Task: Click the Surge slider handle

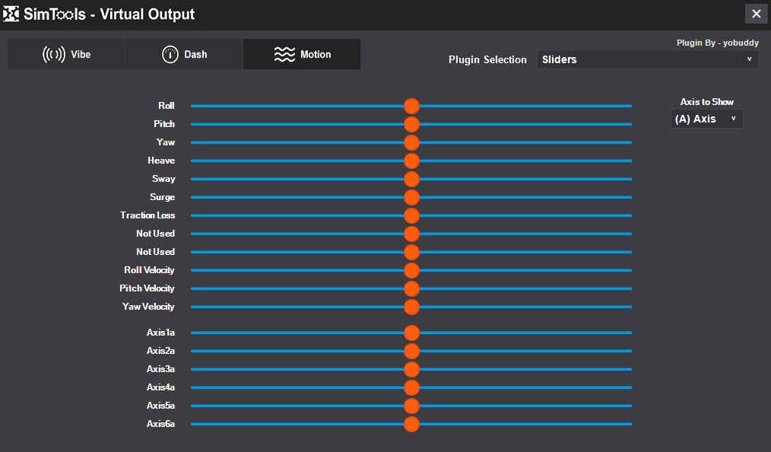Action: click(x=411, y=197)
